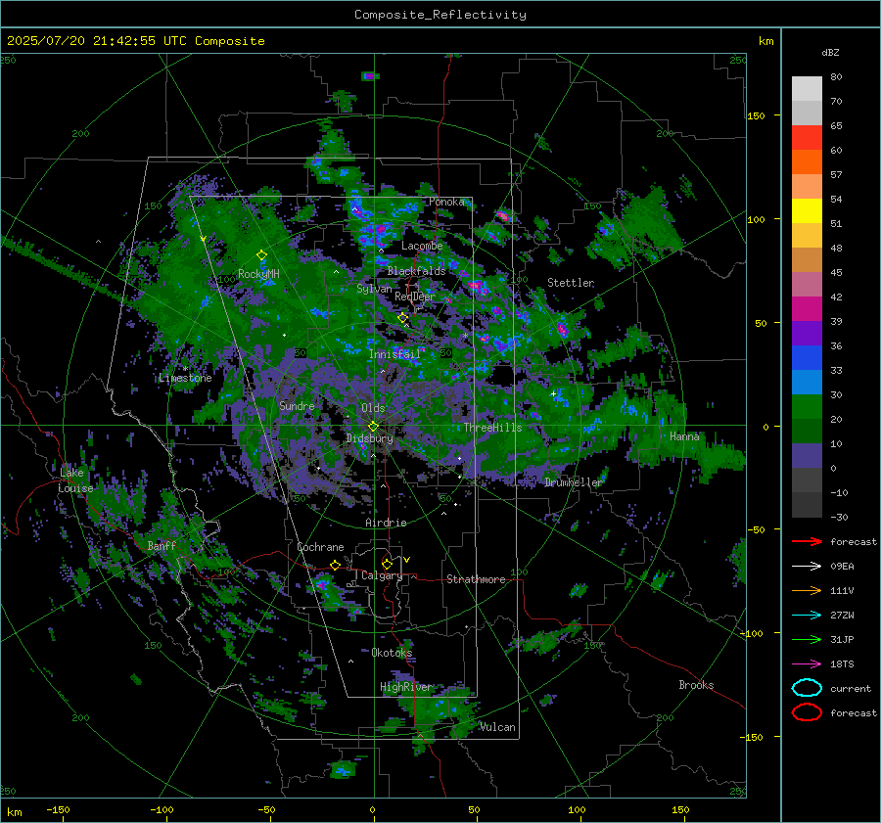The height and width of the screenshot is (823, 881).
Task: Click the Sundre town label
Action: coord(297,406)
